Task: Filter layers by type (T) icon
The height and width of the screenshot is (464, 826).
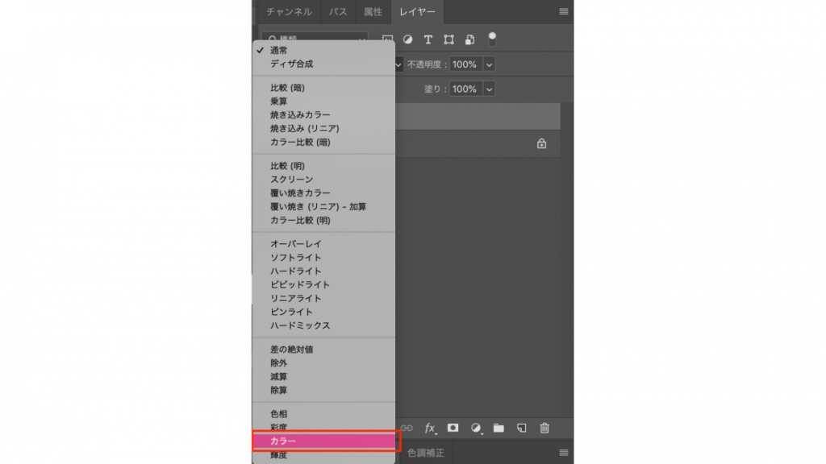Action: coord(428,39)
